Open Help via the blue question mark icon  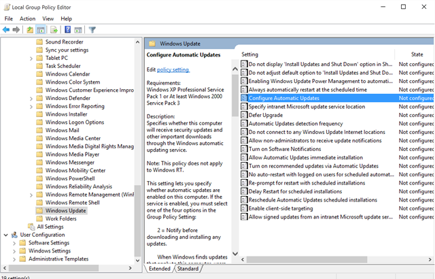pyautogui.click(x=67, y=30)
